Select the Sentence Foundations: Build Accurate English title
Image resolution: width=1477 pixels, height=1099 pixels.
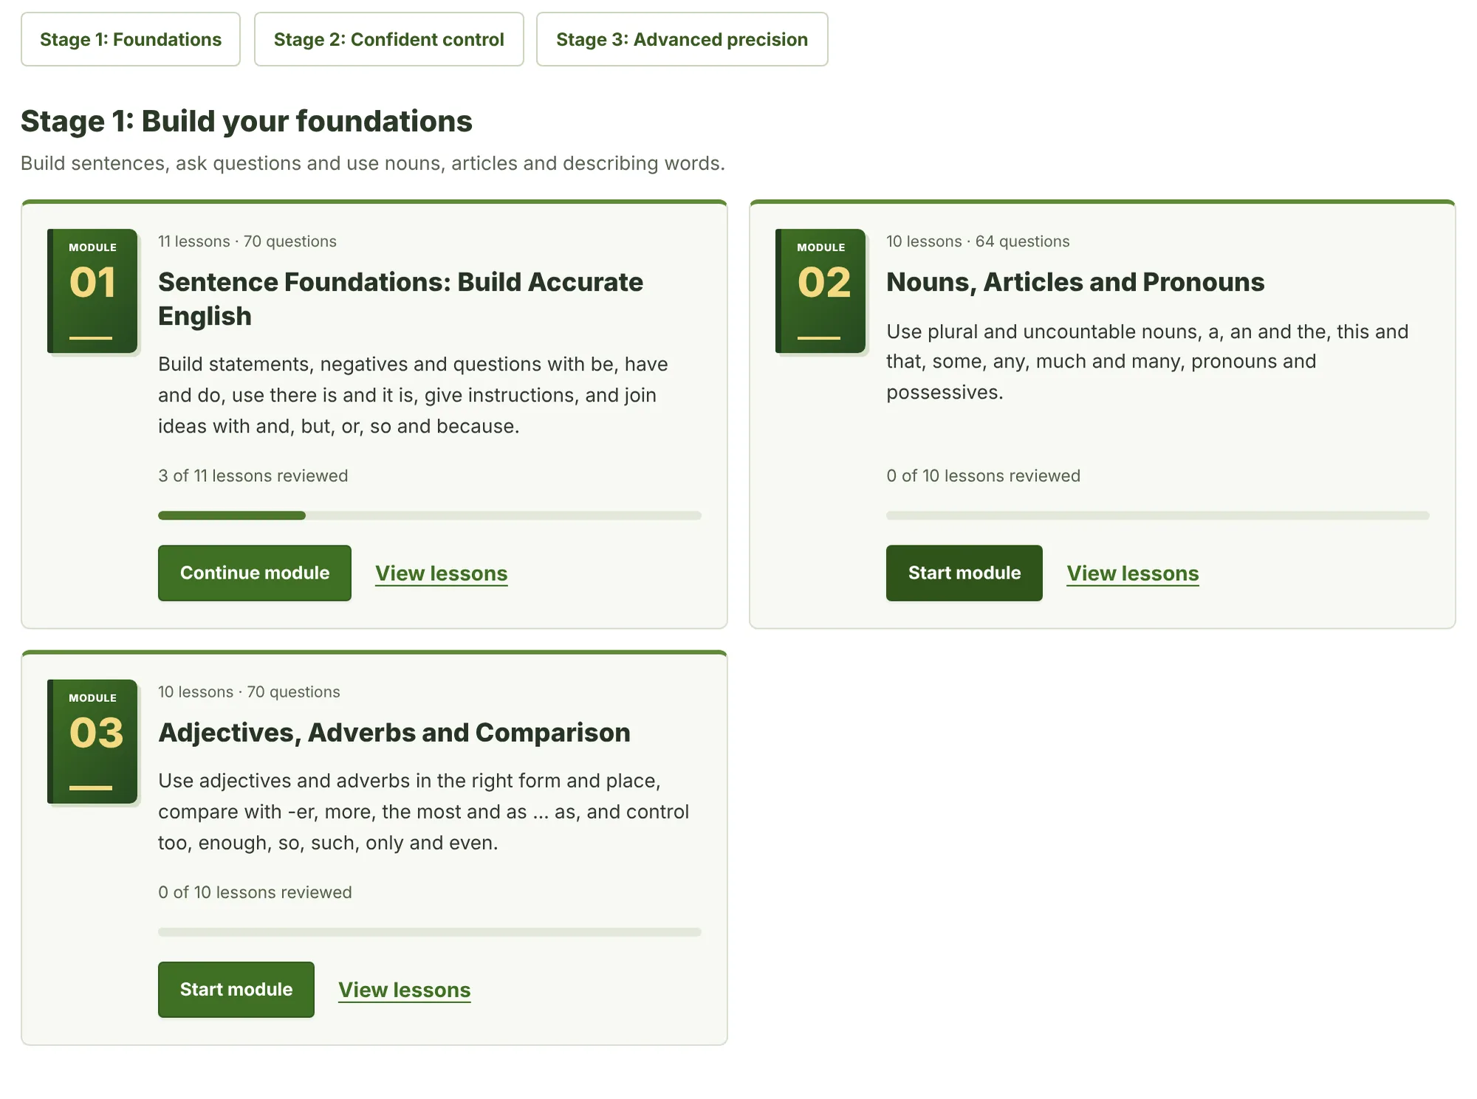coord(400,299)
